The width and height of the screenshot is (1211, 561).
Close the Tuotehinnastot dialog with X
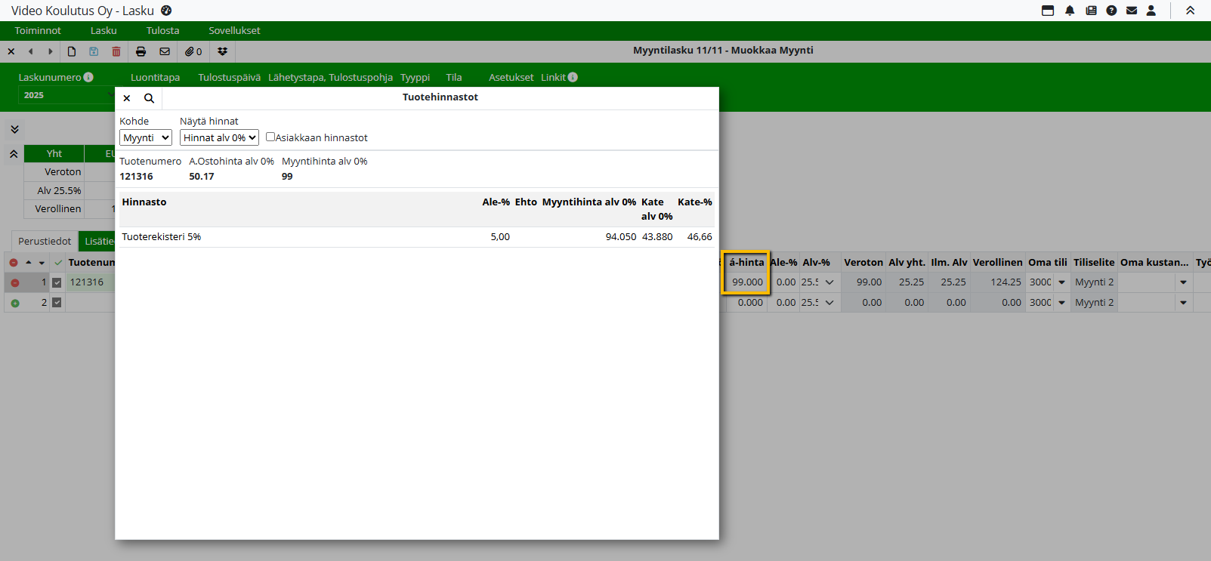pos(127,98)
